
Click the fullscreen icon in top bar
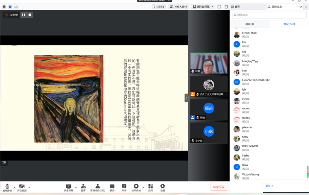pyautogui.click(x=219, y=7)
